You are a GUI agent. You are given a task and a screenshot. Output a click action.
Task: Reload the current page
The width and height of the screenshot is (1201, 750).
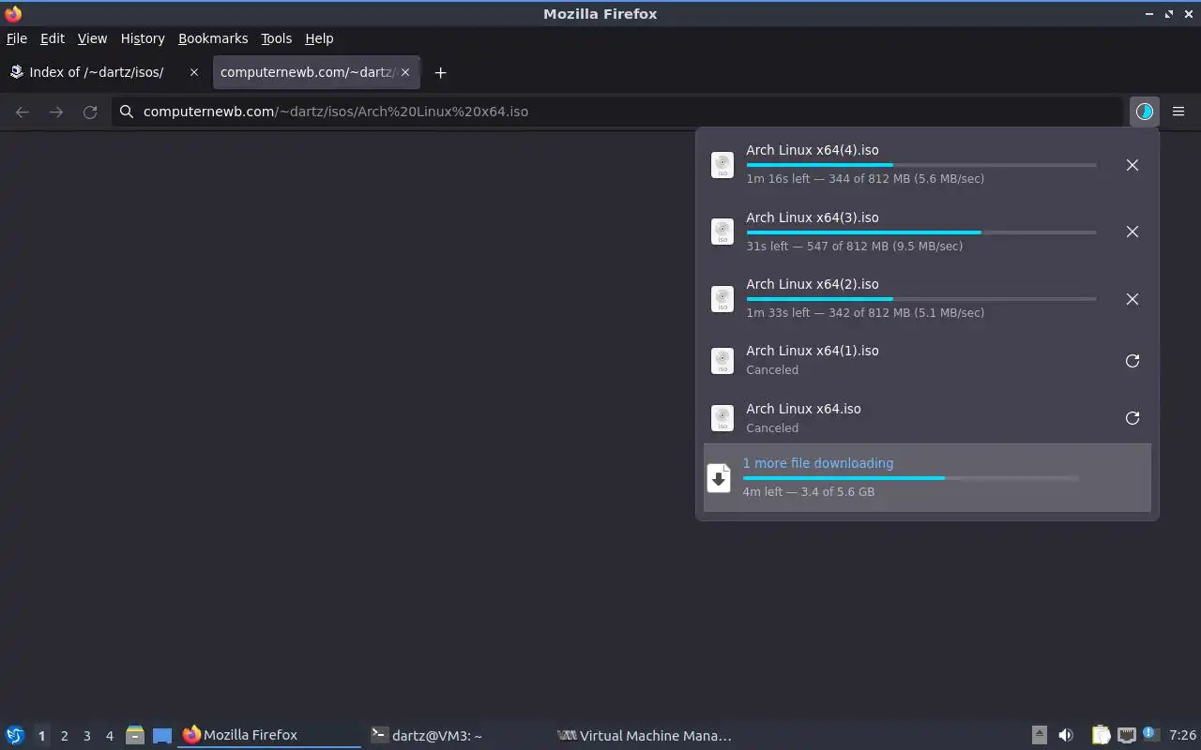coord(90,112)
